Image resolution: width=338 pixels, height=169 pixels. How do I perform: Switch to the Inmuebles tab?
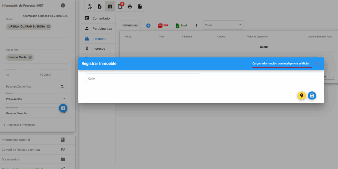[x=130, y=25]
